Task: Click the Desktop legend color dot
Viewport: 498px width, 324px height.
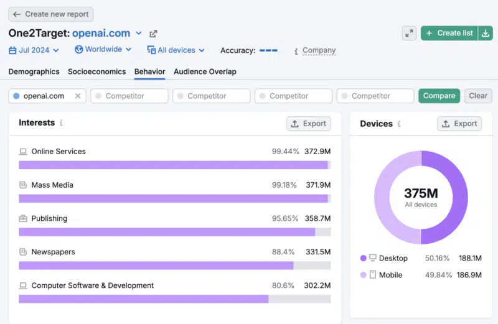Action: point(364,258)
